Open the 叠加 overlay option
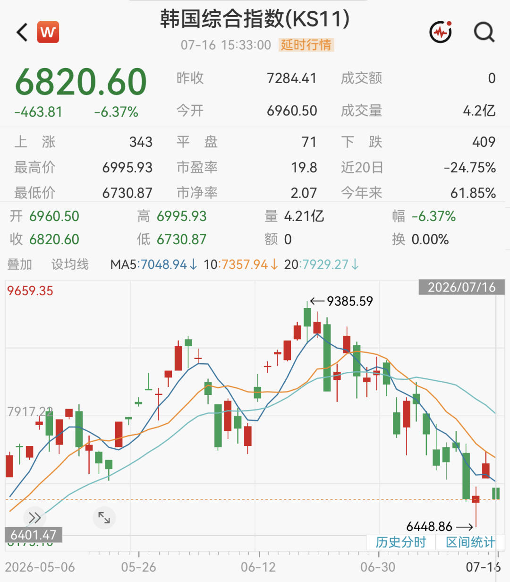Viewport: 510px width, 582px height. click(x=19, y=265)
